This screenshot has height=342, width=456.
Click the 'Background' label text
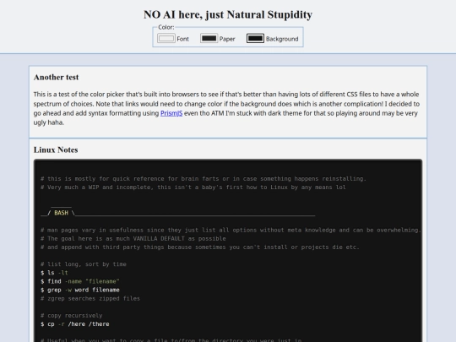pyautogui.click(x=282, y=39)
